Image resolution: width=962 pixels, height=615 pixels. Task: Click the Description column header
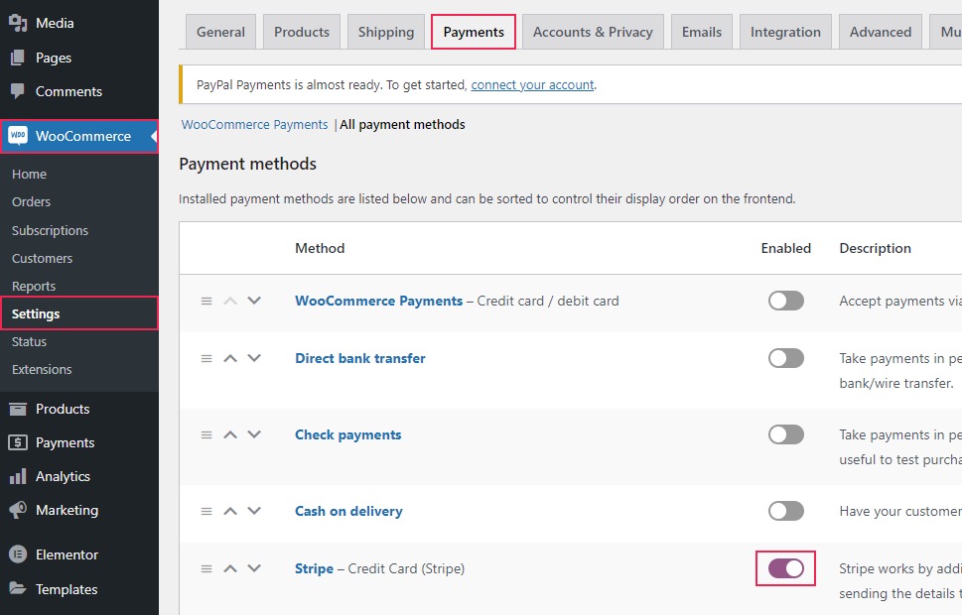pyautogui.click(x=875, y=248)
